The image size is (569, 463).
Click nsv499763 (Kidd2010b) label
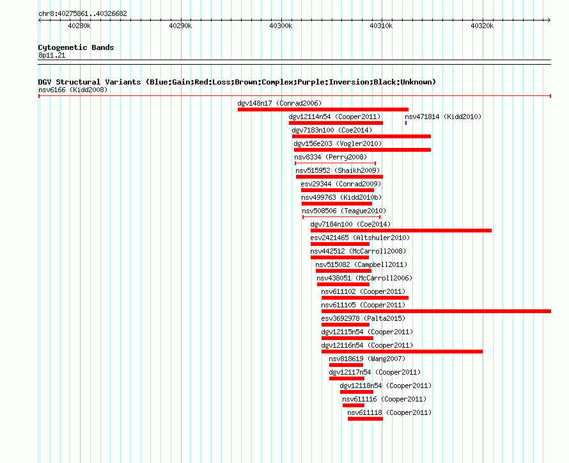click(341, 197)
